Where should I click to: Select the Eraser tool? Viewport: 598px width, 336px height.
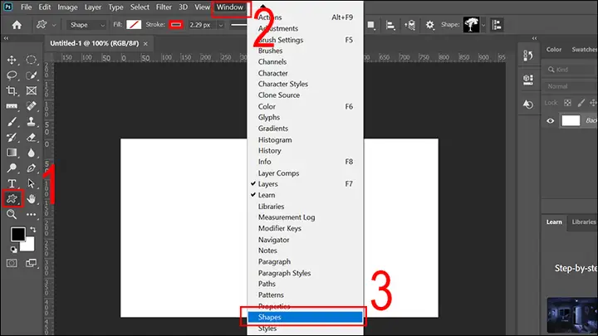(x=32, y=137)
